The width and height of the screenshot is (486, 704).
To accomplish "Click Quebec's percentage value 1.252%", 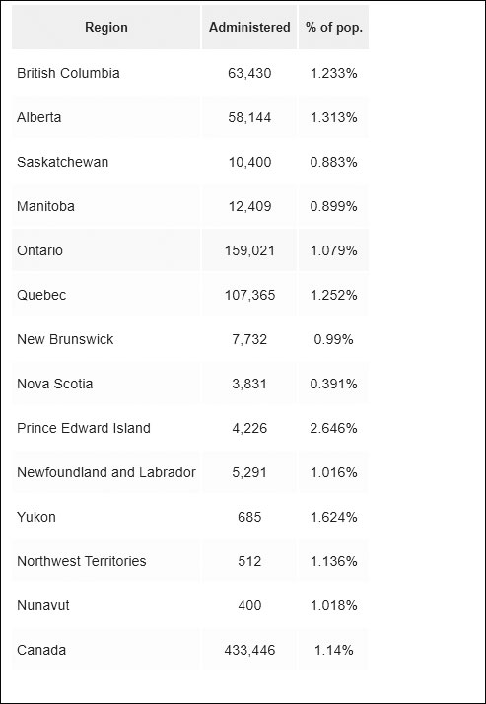I will pyautogui.click(x=333, y=295).
